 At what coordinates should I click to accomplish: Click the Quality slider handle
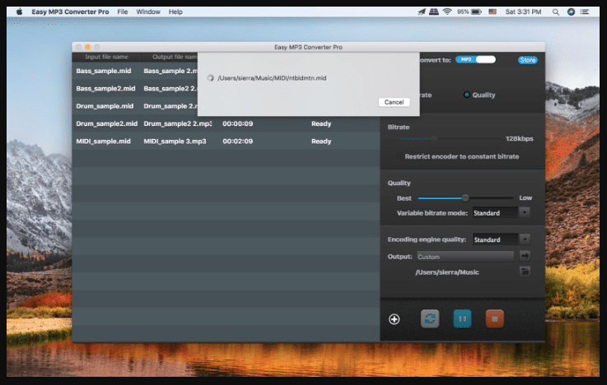pos(465,198)
